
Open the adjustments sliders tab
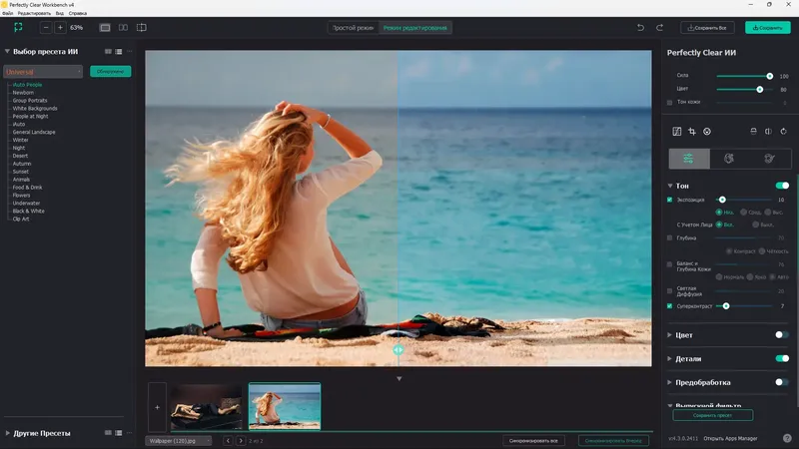coord(689,159)
